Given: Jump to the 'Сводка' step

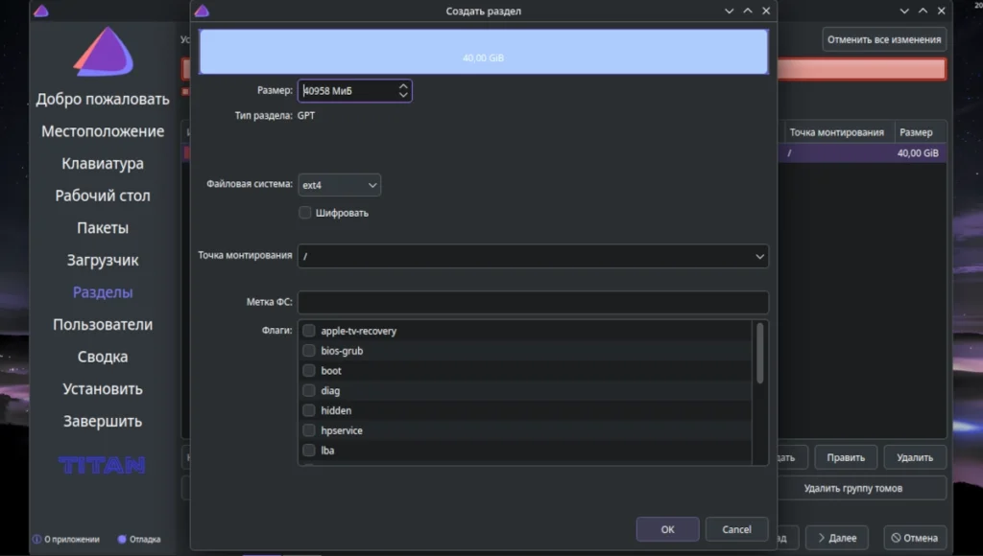Looking at the screenshot, I should point(103,357).
